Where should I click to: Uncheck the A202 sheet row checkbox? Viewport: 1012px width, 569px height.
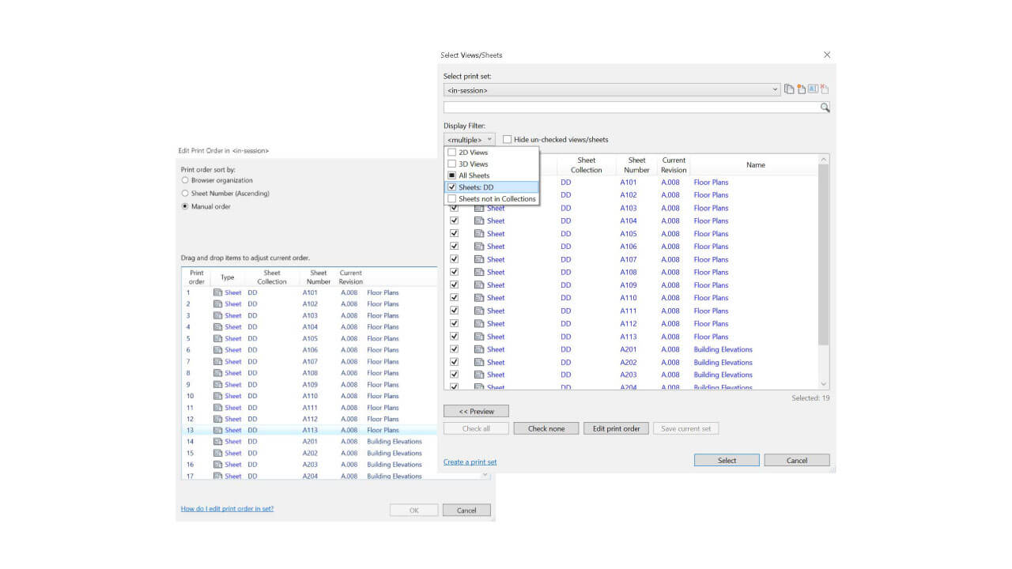point(455,362)
